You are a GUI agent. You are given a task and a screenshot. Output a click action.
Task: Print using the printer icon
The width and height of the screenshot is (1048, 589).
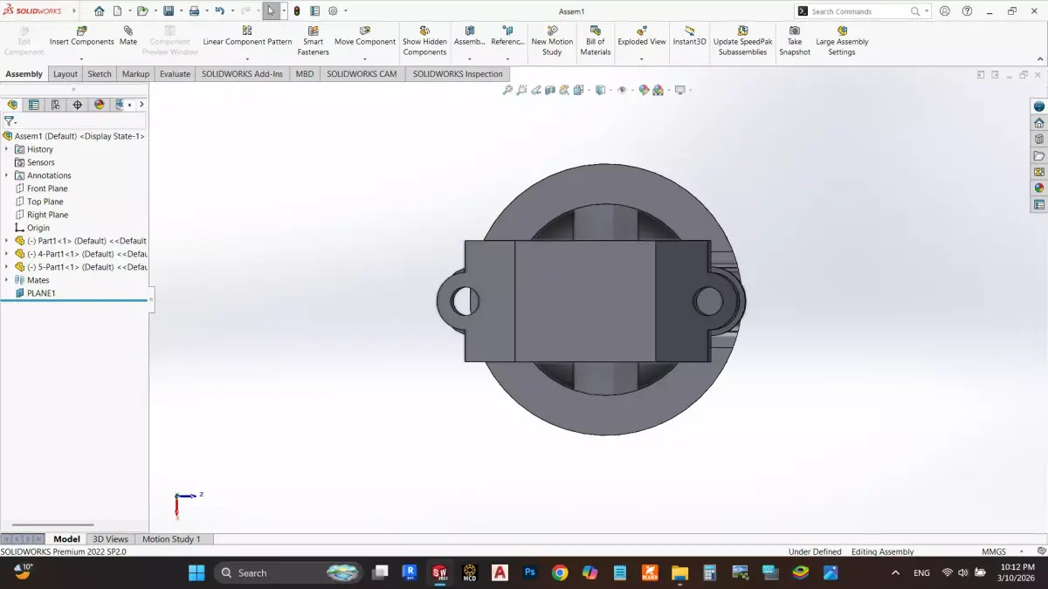(194, 11)
